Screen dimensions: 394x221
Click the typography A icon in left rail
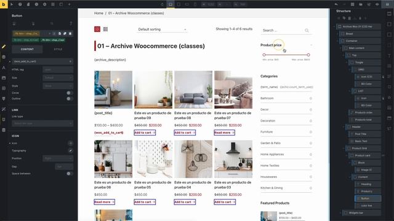coord(4,68)
